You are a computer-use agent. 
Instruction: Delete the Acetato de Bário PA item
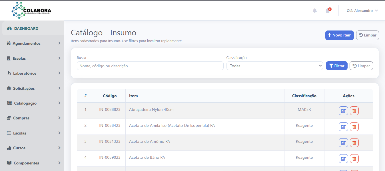click(354, 158)
